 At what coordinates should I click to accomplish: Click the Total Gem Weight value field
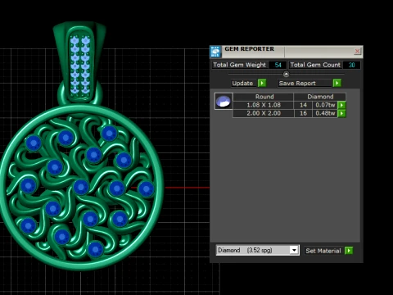point(278,65)
